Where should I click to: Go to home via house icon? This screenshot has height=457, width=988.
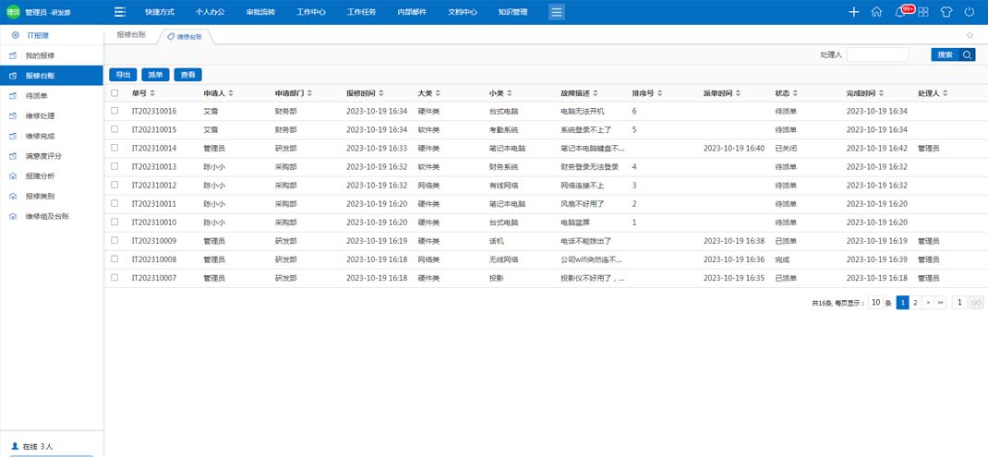(x=876, y=12)
